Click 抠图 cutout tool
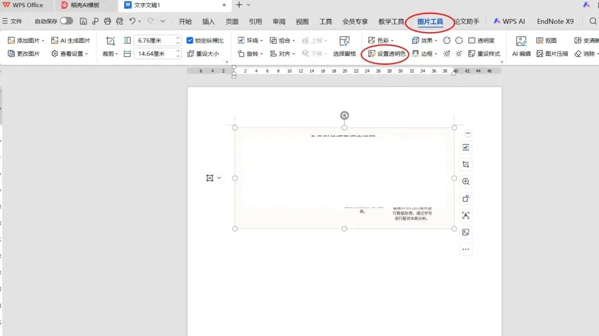The width and height of the screenshot is (599, 336). [x=546, y=40]
